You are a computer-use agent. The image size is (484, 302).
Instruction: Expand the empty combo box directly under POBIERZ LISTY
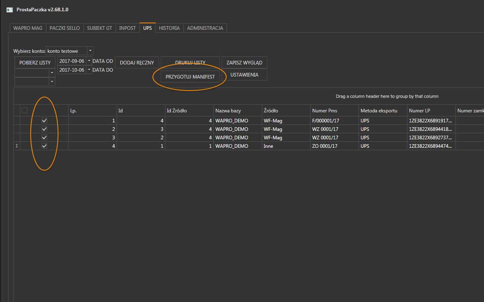point(52,72)
